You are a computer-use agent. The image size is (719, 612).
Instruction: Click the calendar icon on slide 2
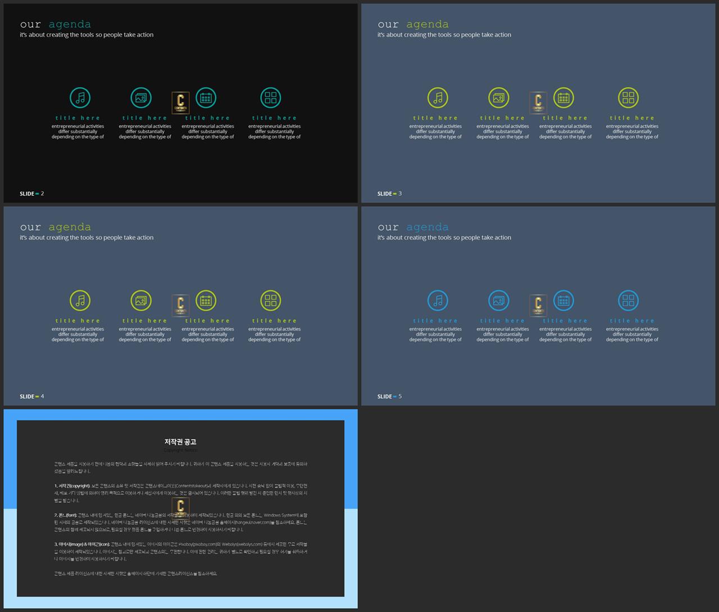[x=206, y=98]
